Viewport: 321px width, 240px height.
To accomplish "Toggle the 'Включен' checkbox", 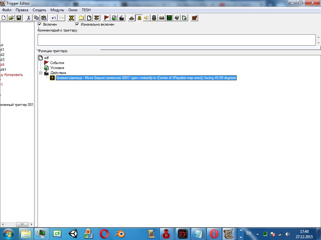I will (x=40, y=24).
